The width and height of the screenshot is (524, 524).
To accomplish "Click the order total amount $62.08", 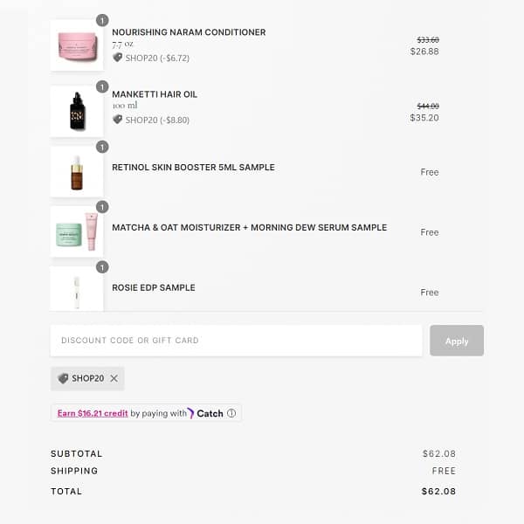I will pos(438,492).
